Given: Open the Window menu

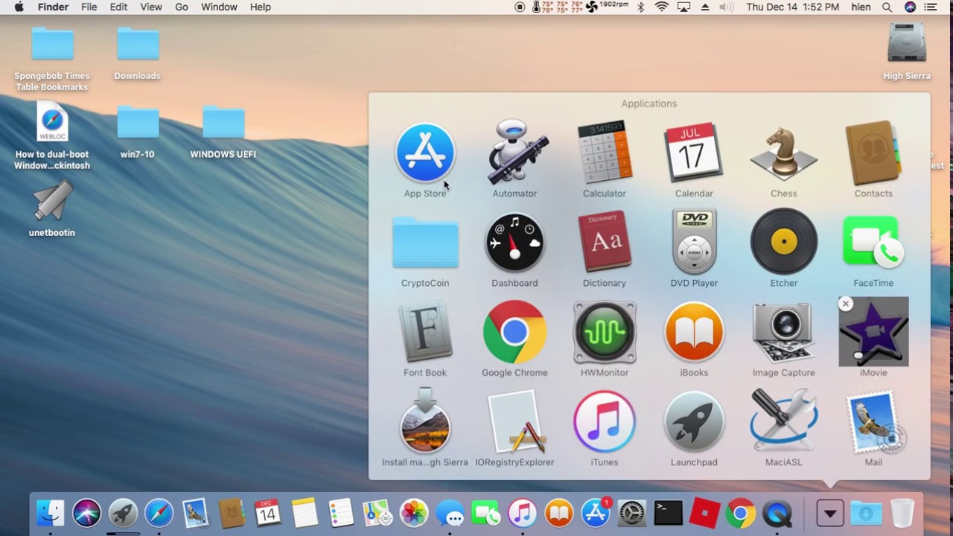Looking at the screenshot, I should point(219,7).
